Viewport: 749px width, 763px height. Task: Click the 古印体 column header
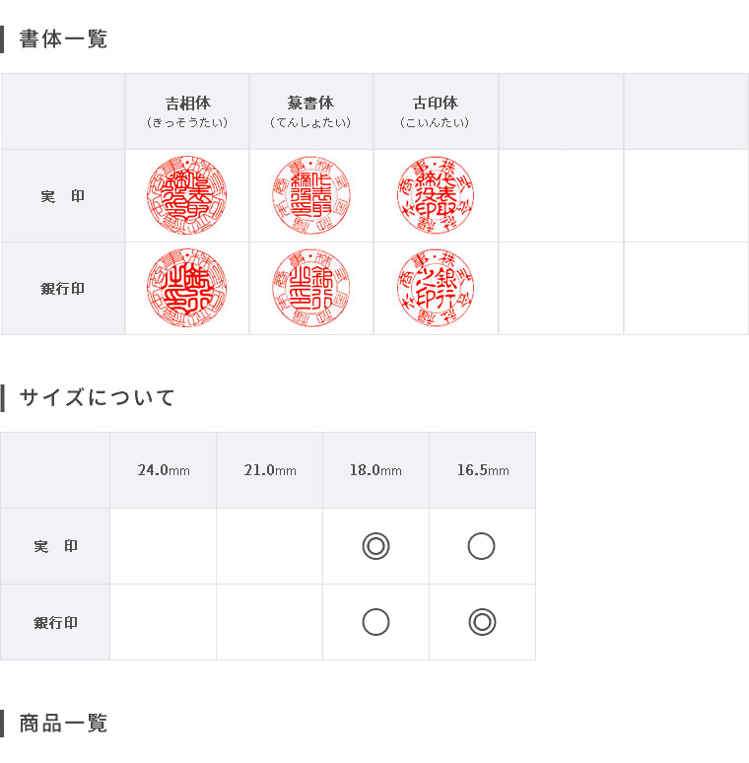436,112
